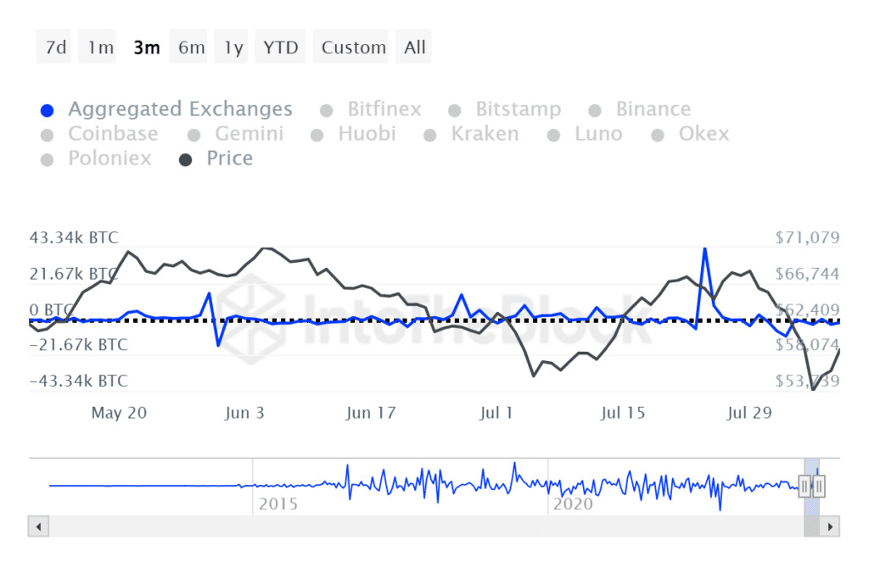
Task: Toggle Bitfinex series visibility
Action: (371, 109)
